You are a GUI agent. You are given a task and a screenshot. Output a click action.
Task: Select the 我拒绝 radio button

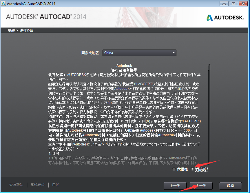174,169
